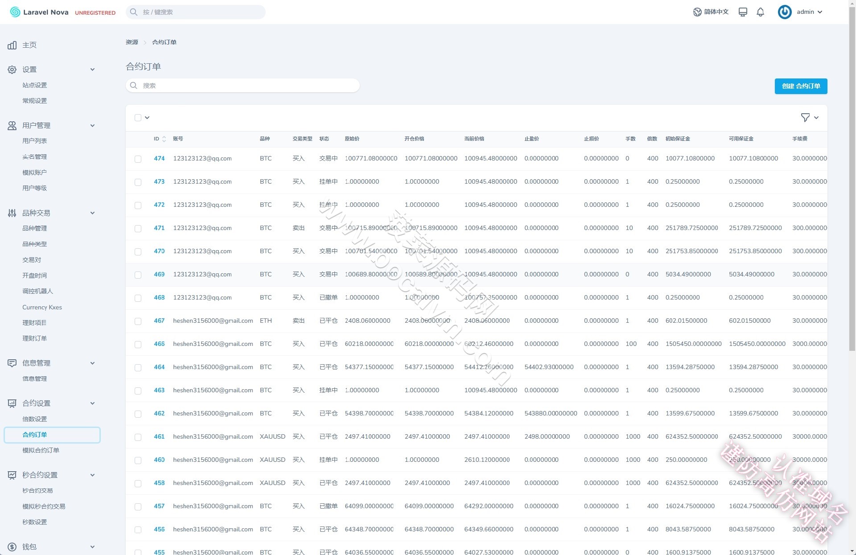Screen dimensions: 856x555
Task: Select the checkbox for order 467
Action: pos(138,321)
